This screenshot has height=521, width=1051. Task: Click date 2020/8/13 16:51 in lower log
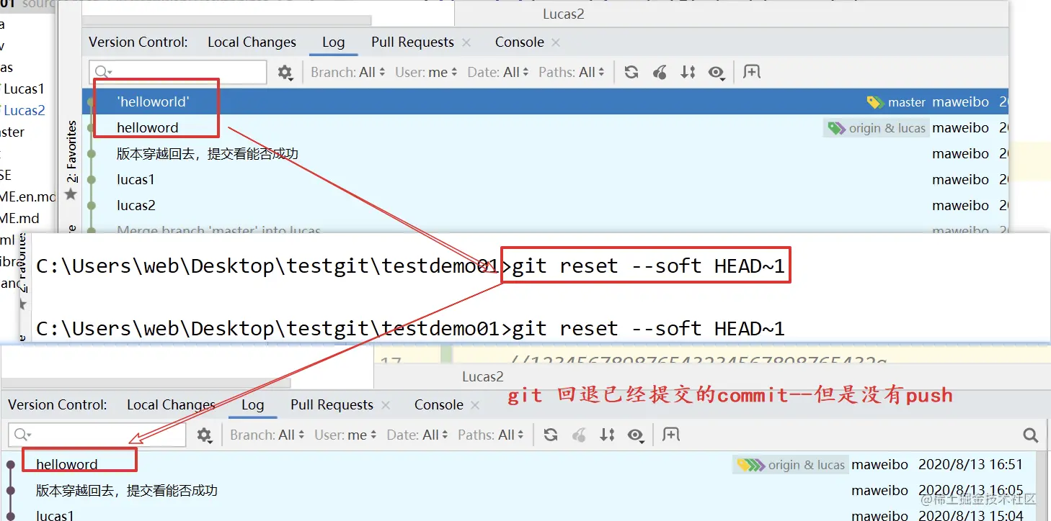pos(970,465)
